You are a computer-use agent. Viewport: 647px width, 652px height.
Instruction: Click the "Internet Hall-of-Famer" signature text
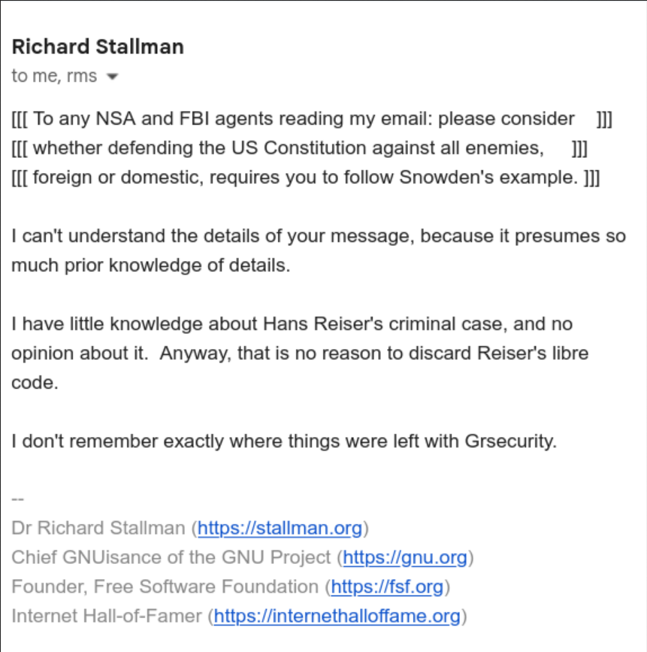pyautogui.click(x=107, y=616)
